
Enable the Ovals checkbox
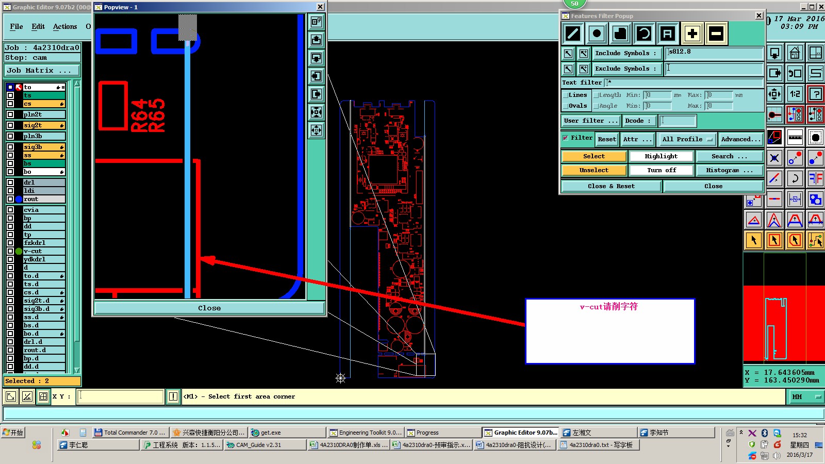[x=566, y=106]
